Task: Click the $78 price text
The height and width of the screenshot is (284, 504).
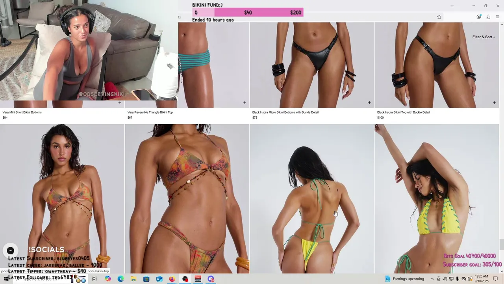Action: pos(255,118)
